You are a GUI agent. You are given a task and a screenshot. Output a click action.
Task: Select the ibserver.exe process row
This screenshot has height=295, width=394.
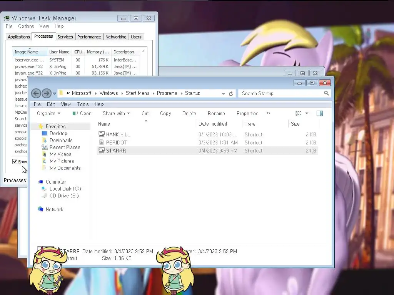pos(76,60)
